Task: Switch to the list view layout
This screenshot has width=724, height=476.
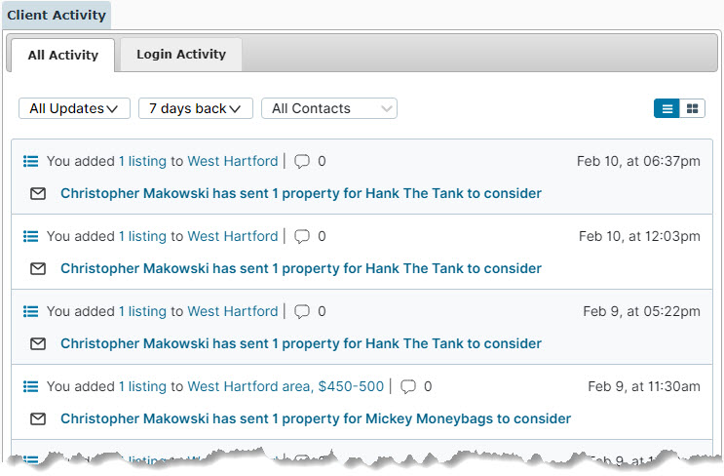Action: tap(667, 108)
